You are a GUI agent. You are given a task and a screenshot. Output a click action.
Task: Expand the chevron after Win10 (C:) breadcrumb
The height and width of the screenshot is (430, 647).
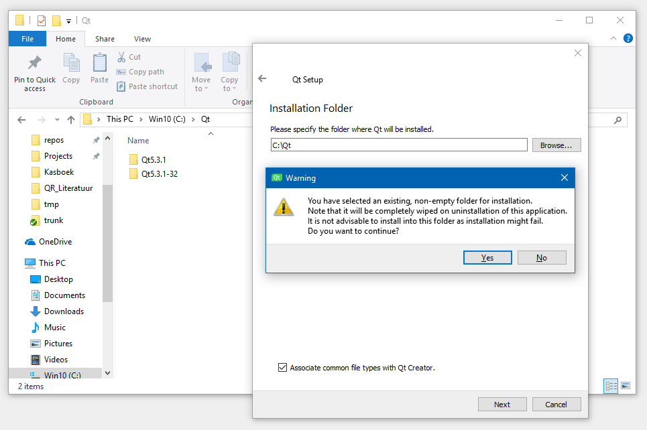pos(193,120)
